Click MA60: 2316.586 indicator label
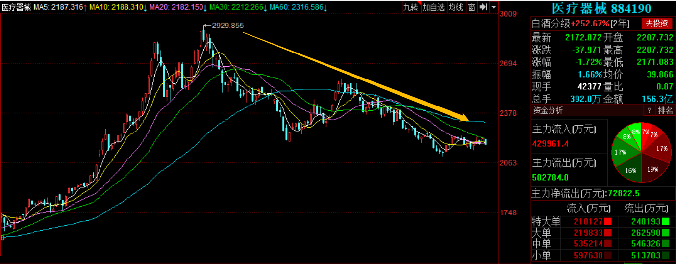Screen dimensions: 676x264 (x=299, y=7)
